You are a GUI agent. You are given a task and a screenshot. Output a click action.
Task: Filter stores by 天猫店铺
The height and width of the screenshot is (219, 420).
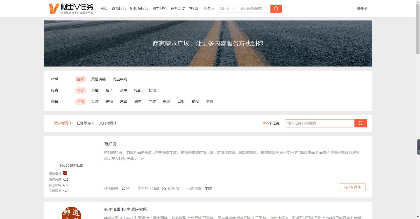[98, 79]
